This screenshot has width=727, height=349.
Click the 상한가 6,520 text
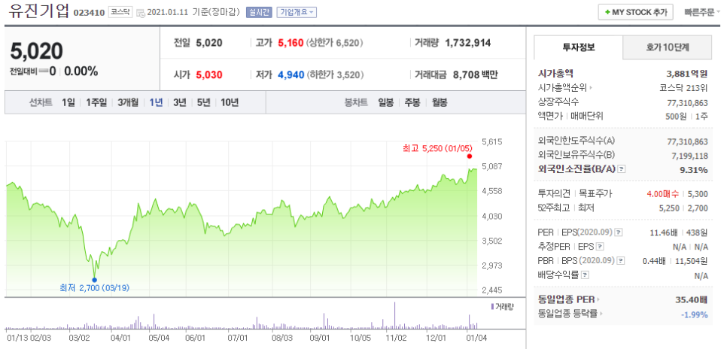pos(335,43)
